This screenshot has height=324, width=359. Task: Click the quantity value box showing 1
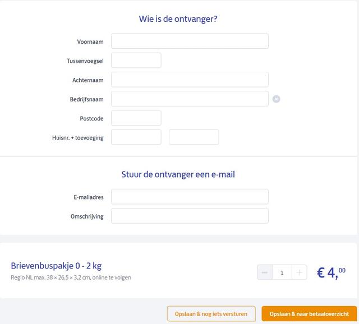(282, 273)
